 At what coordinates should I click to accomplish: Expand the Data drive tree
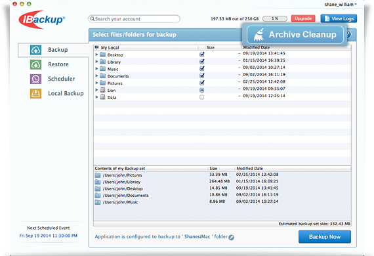point(96,97)
